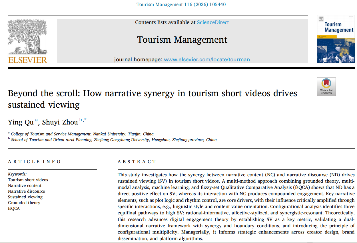
Task: Select author name Ying Qu
Action: (x=21, y=122)
